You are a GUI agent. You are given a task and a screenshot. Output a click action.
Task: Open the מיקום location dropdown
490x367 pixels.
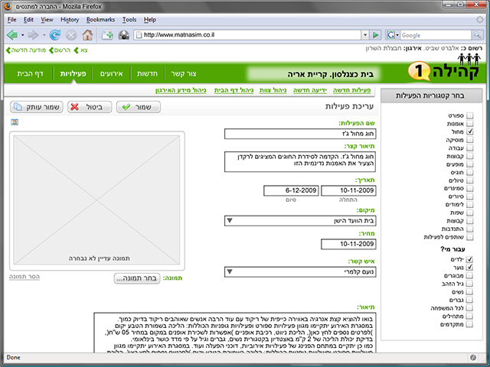300,221
